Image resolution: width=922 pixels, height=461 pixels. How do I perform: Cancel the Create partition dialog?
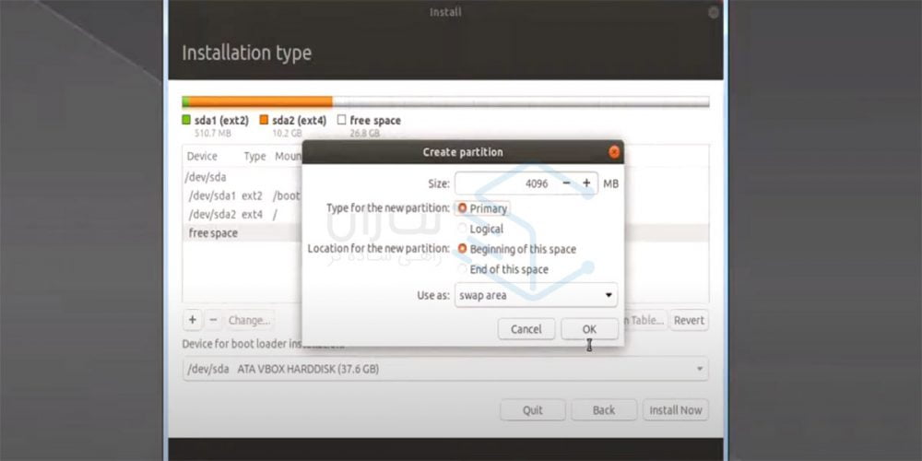[x=526, y=329]
